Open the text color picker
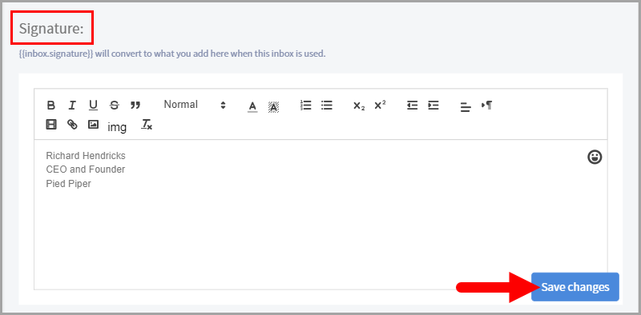Screen dimensions: 641x315 point(252,106)
